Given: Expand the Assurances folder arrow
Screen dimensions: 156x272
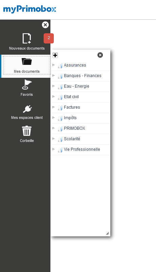Looking at the screenshot, I should pos(53,65).
